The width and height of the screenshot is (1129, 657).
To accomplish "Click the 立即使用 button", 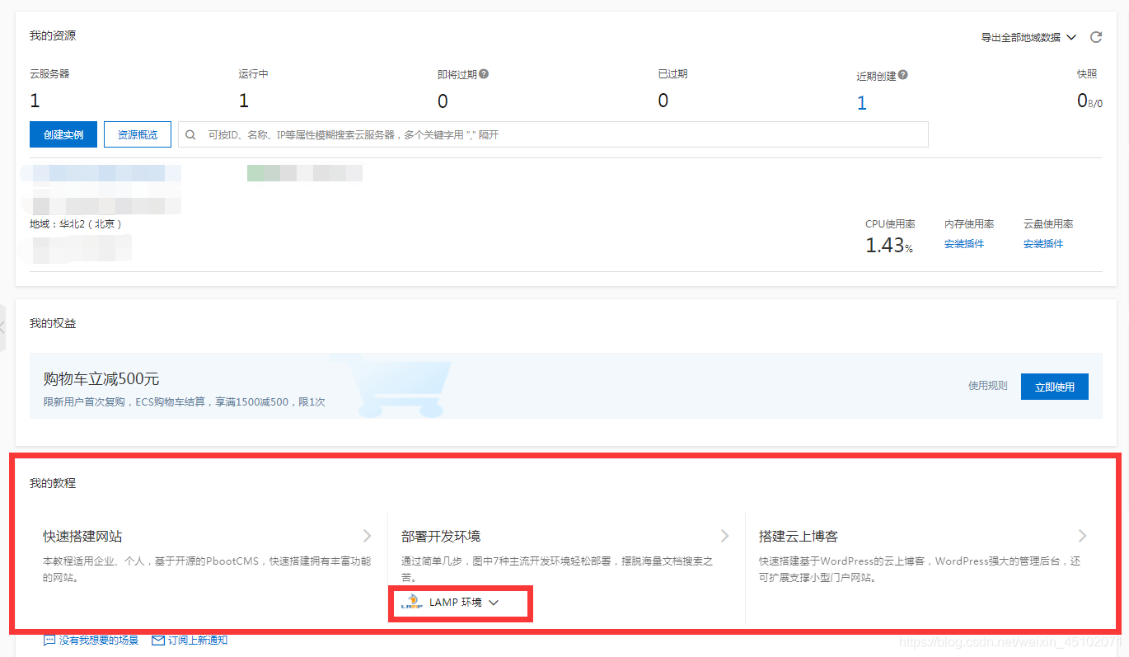I will pos(1054,386).
